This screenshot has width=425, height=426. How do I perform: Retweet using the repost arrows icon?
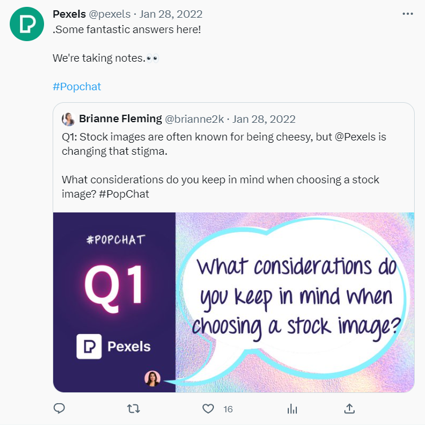click(133, 408)
